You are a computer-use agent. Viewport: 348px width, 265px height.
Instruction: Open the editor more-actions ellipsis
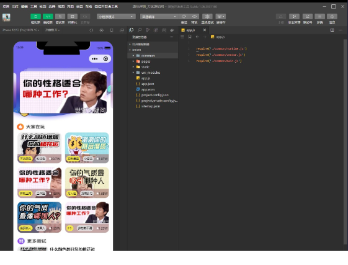click(x=340, y=30)
